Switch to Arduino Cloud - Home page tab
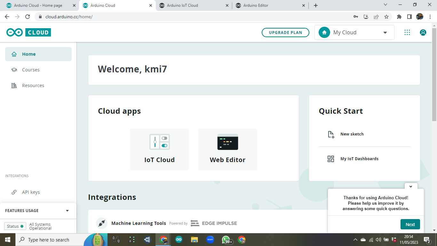437x246 pixels. coord(40,5)
